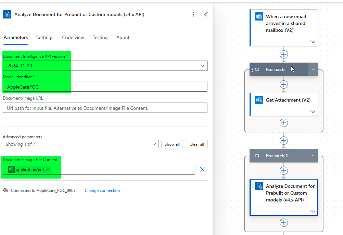Expand Advanced parameters Showing 1 of 7 dropdown
Screen dimensions: 343x235
[80, 144]
